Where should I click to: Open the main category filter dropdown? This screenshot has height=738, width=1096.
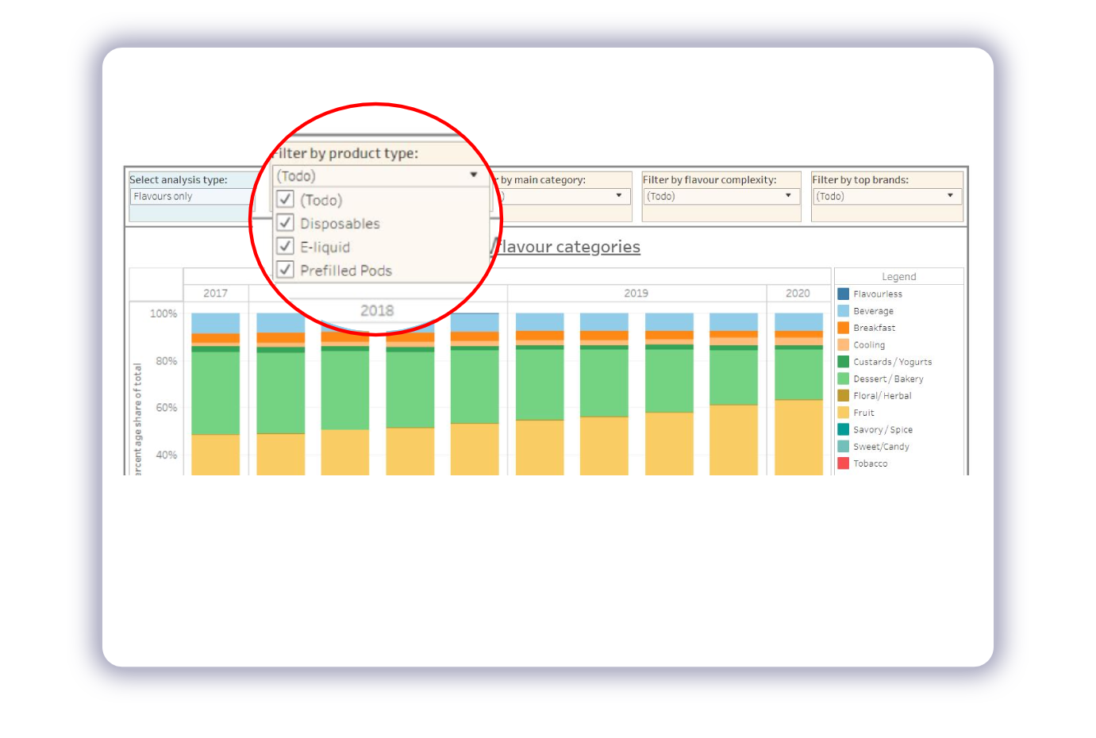618,196
